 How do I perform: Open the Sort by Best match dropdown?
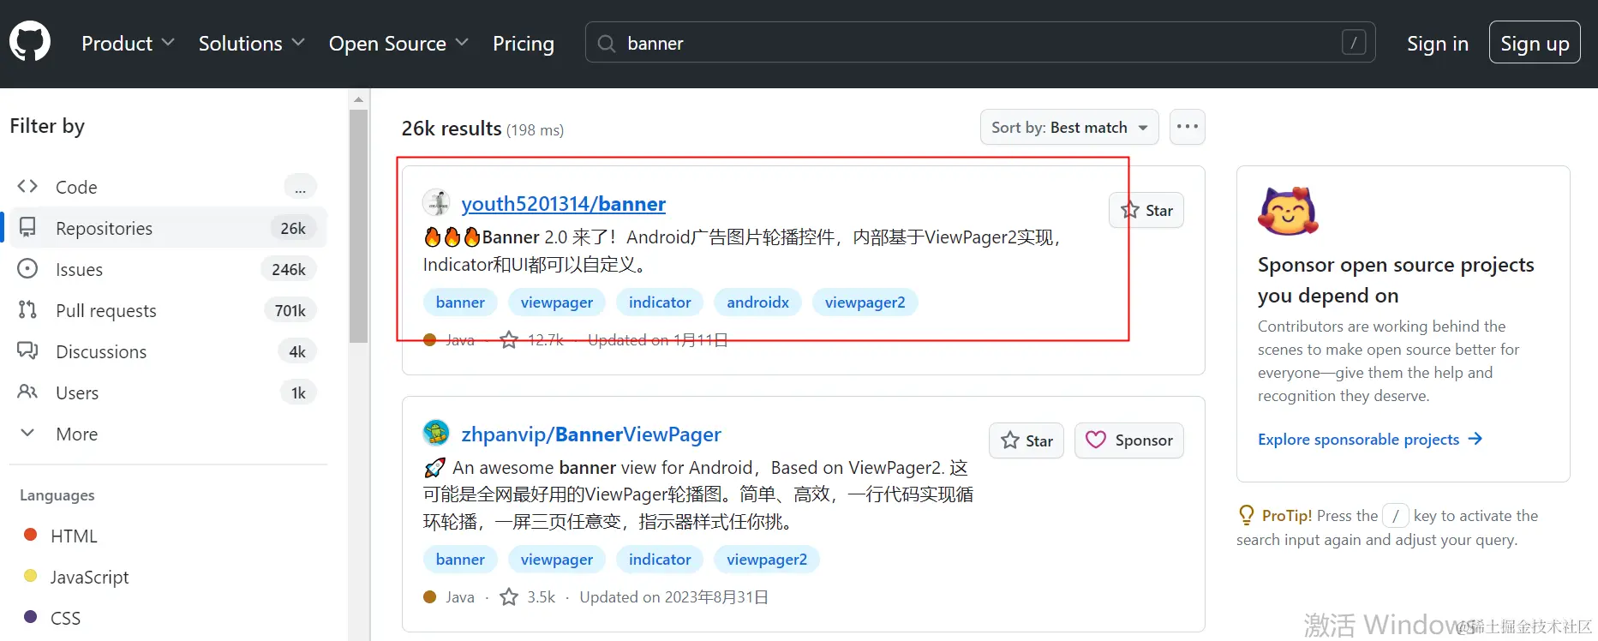(x=1069, y=127)
